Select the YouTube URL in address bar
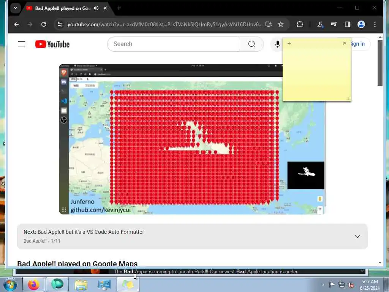This screenshot has width=389, height=292. (x=165, y=24)
